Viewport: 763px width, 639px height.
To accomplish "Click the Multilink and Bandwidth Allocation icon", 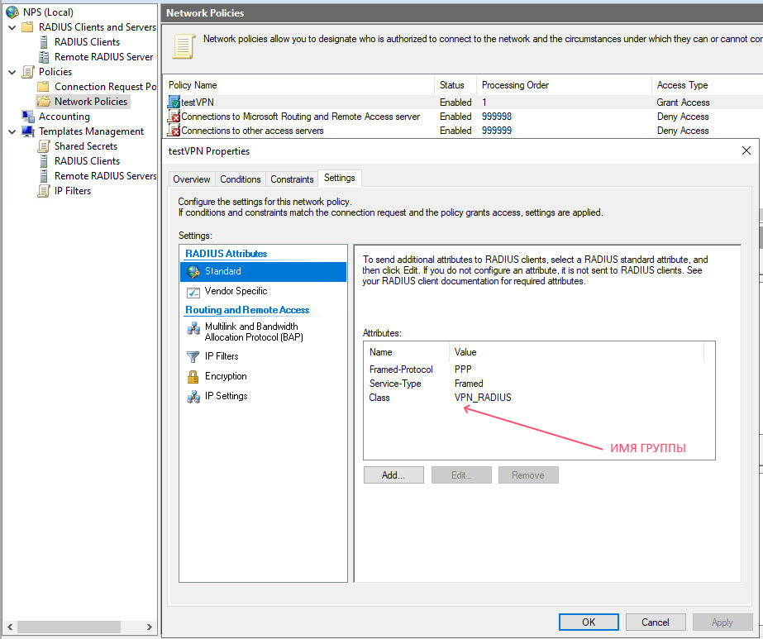I will [x=193, y=329].
